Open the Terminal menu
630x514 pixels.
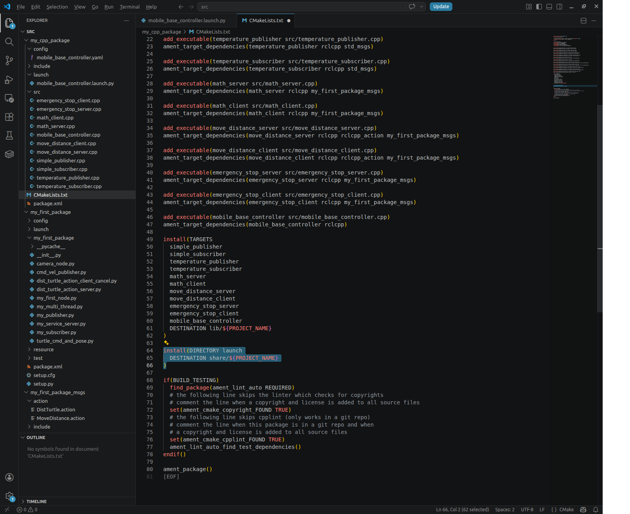(130, 7)
